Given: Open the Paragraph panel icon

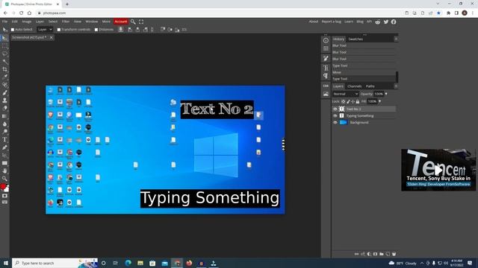Looking at the screenshot, I should [326, 76].
